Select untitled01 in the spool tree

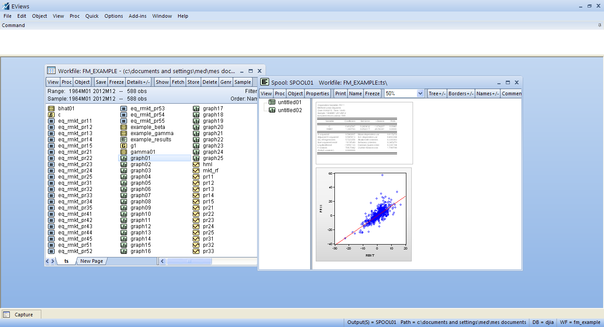coord(290,102)
